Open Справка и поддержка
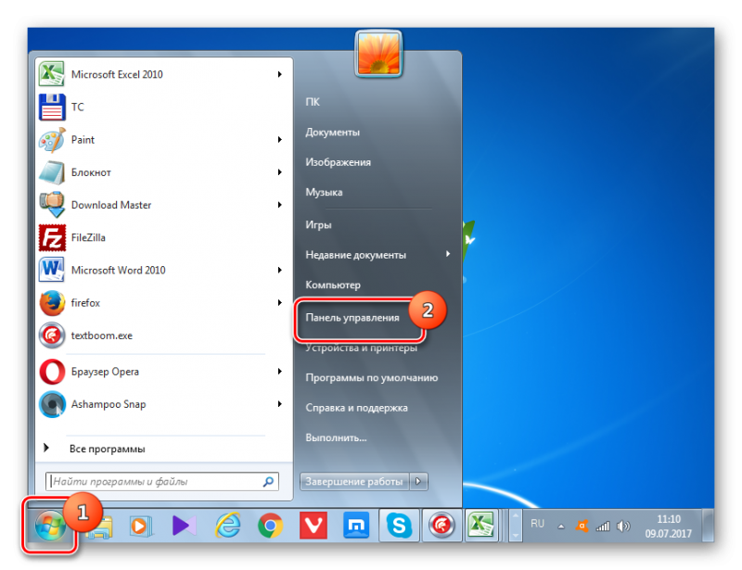The height and width of the screenshot is (570, 742). pos(356,408)
